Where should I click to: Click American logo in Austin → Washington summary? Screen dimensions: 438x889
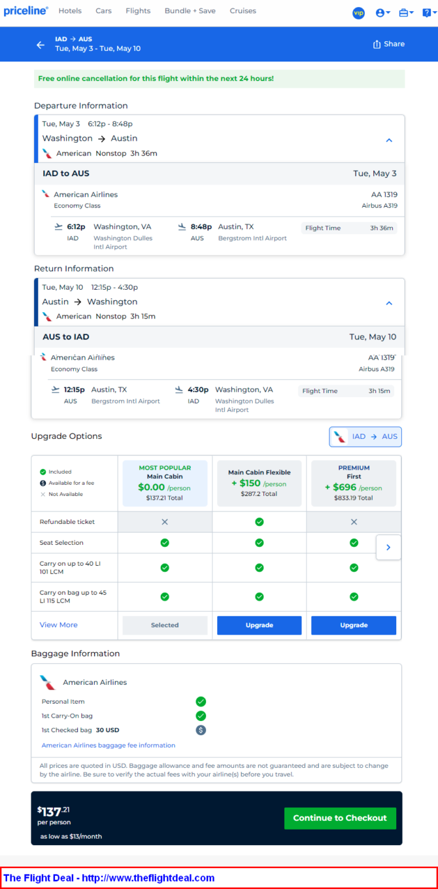pos(47,317)
